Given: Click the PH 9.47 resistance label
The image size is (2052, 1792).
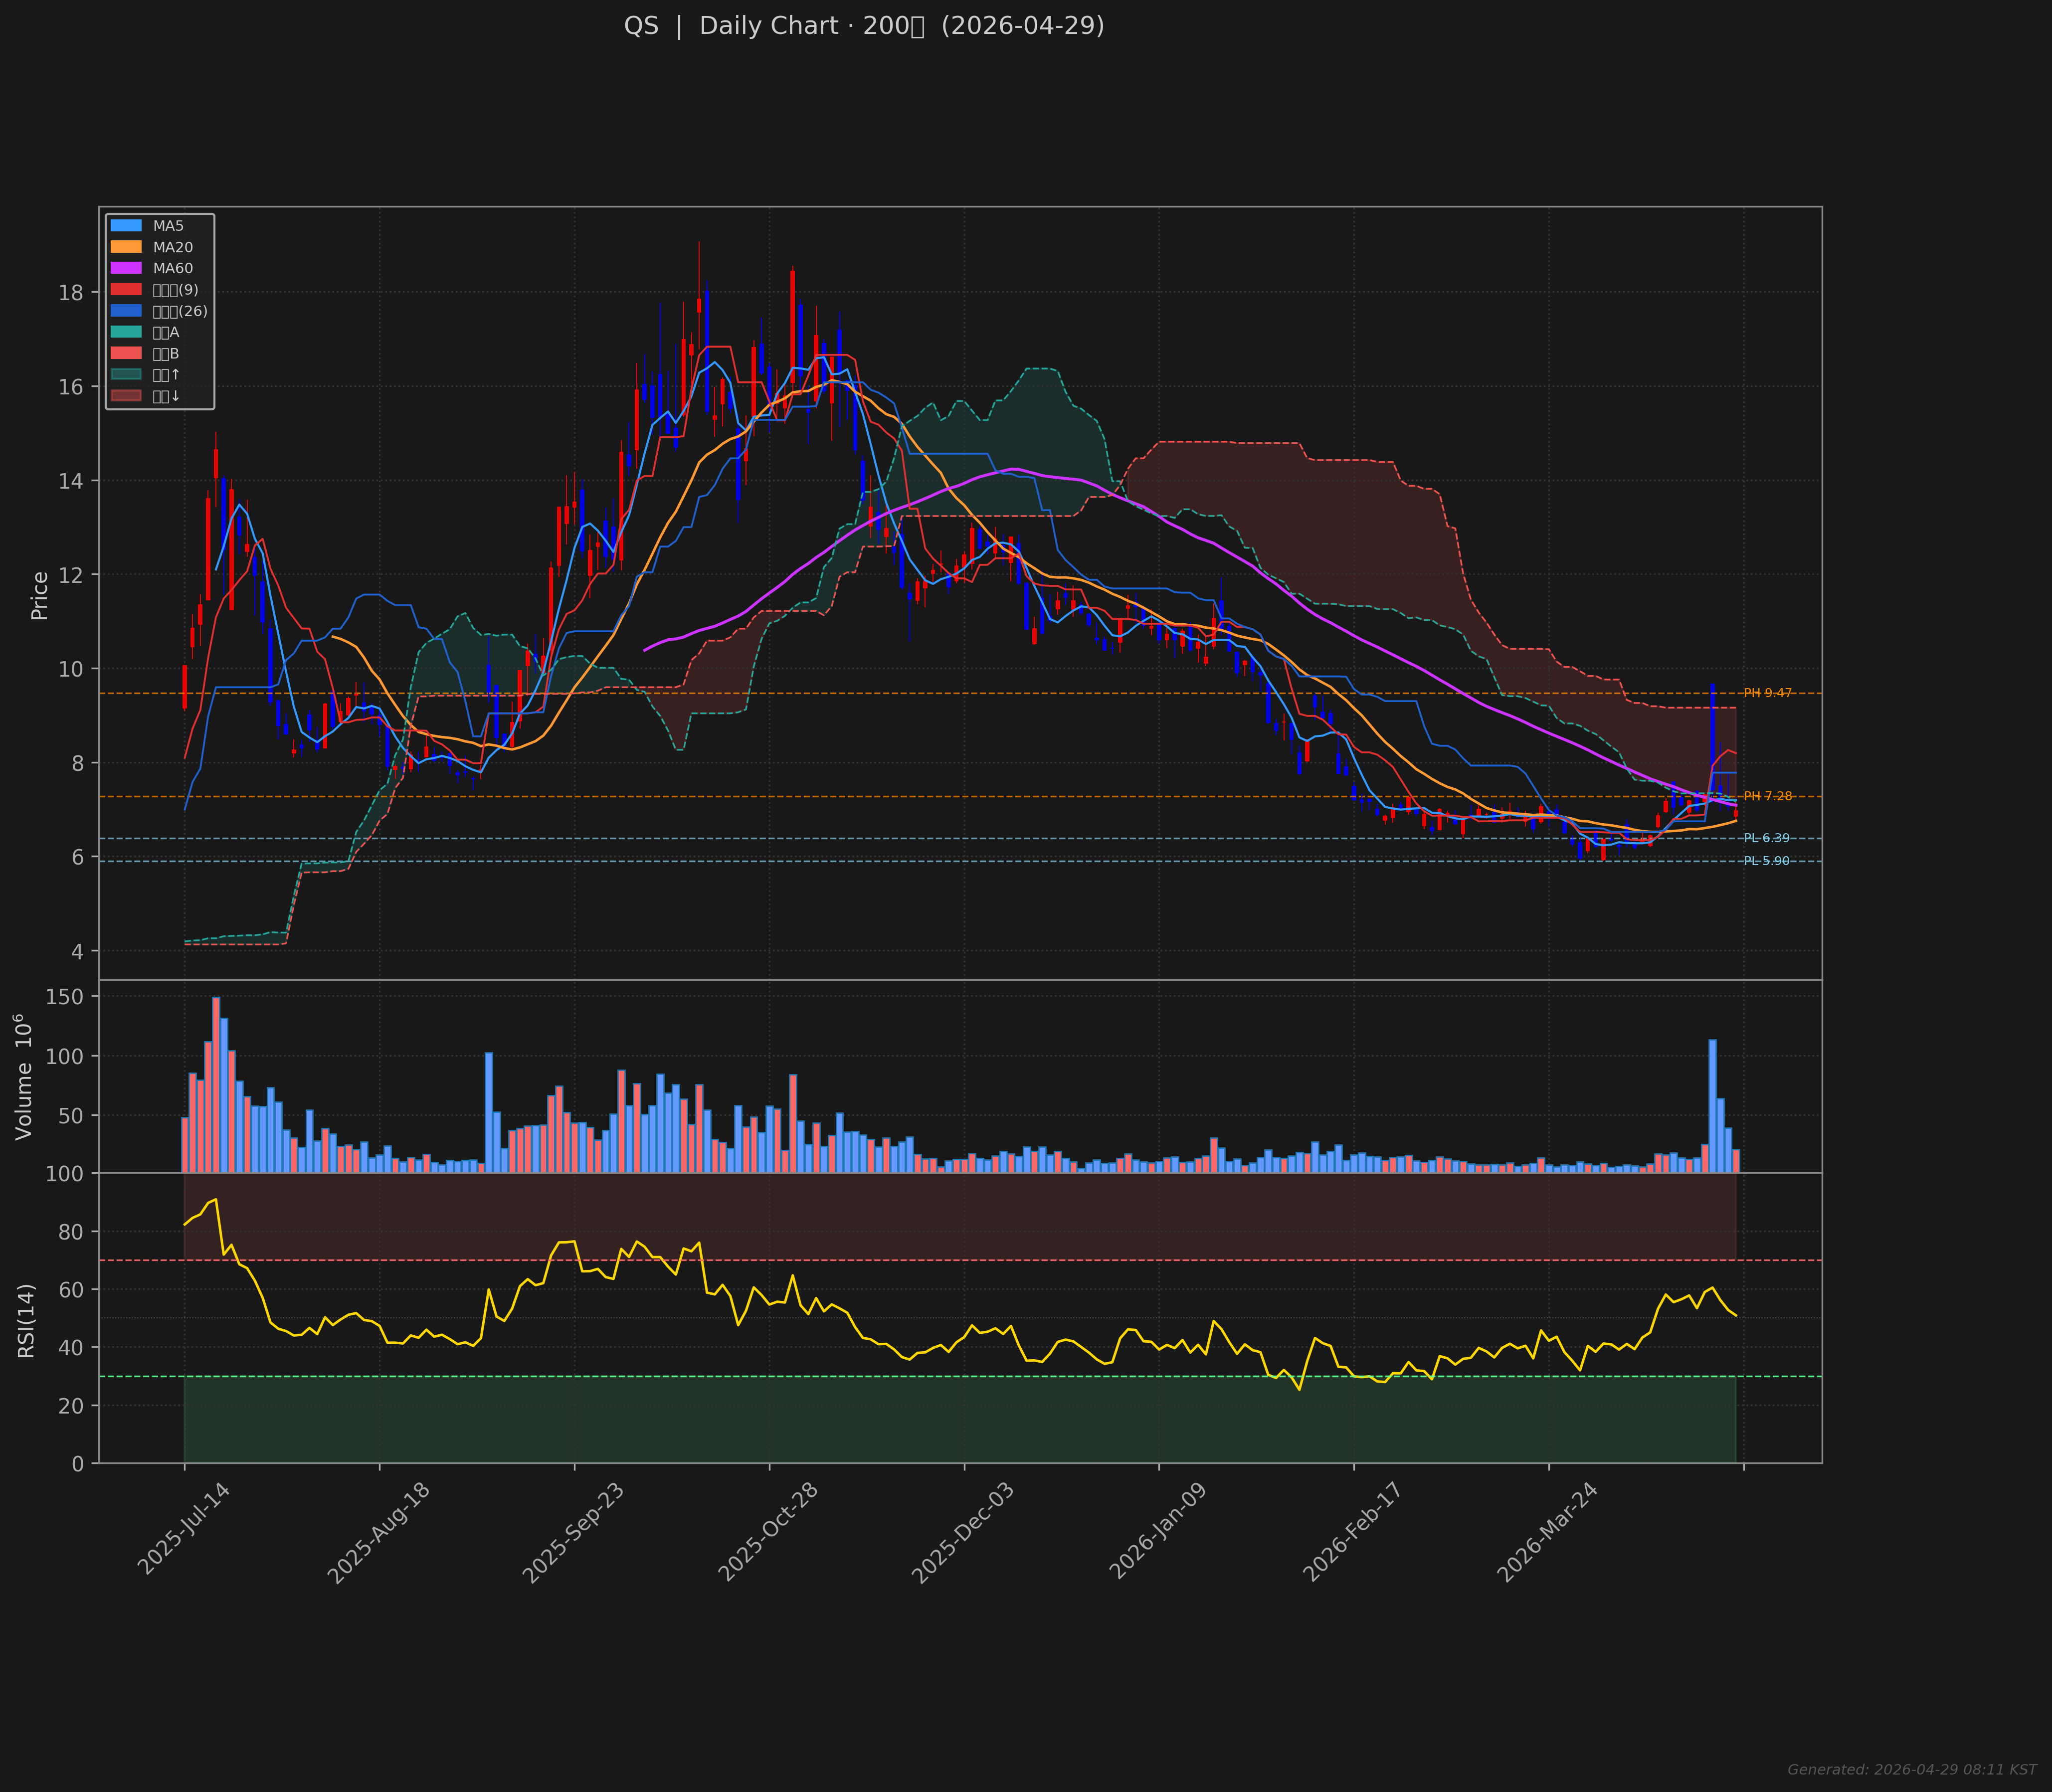Looking at the screenshot, I should (x=1767, y=693).
